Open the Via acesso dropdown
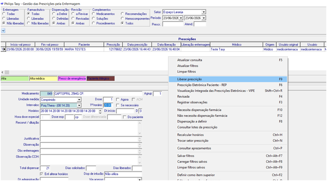 point(140,179)
